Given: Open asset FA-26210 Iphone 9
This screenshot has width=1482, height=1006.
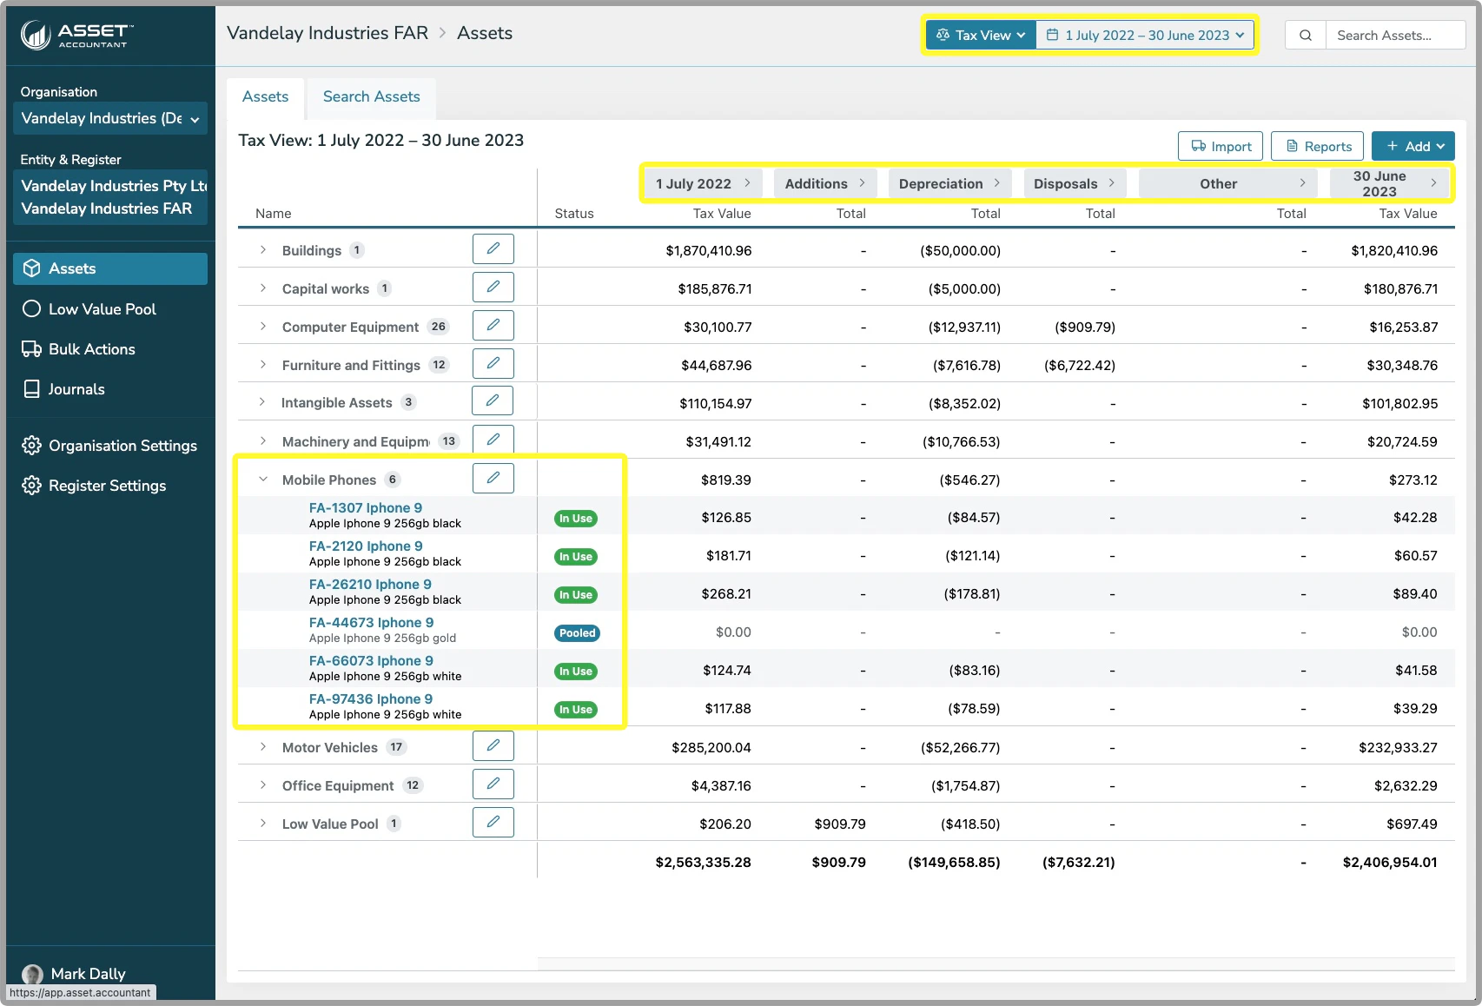Looking at the screenshot, I should coord(369,584).
